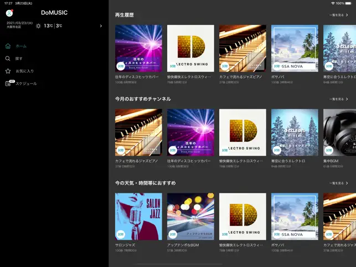Viewport: 356px width, 267px height.
Task: Click SCM badge on disco cover in 再生履歴
Action: tap(121, 66)
